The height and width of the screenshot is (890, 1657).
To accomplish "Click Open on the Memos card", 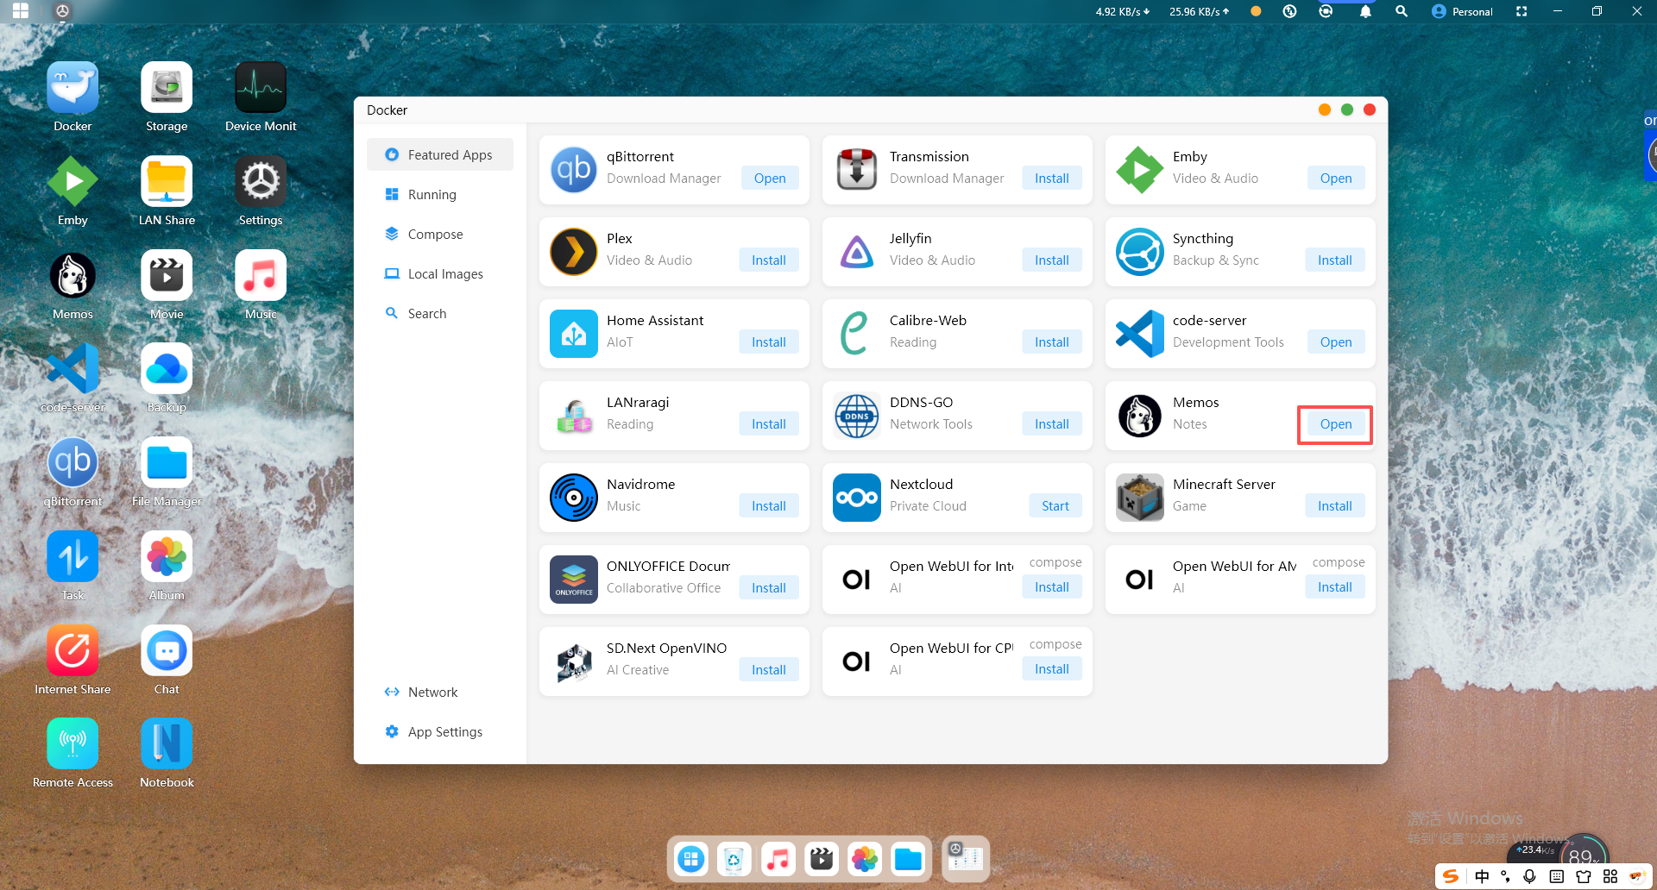I will point(1336,424).
